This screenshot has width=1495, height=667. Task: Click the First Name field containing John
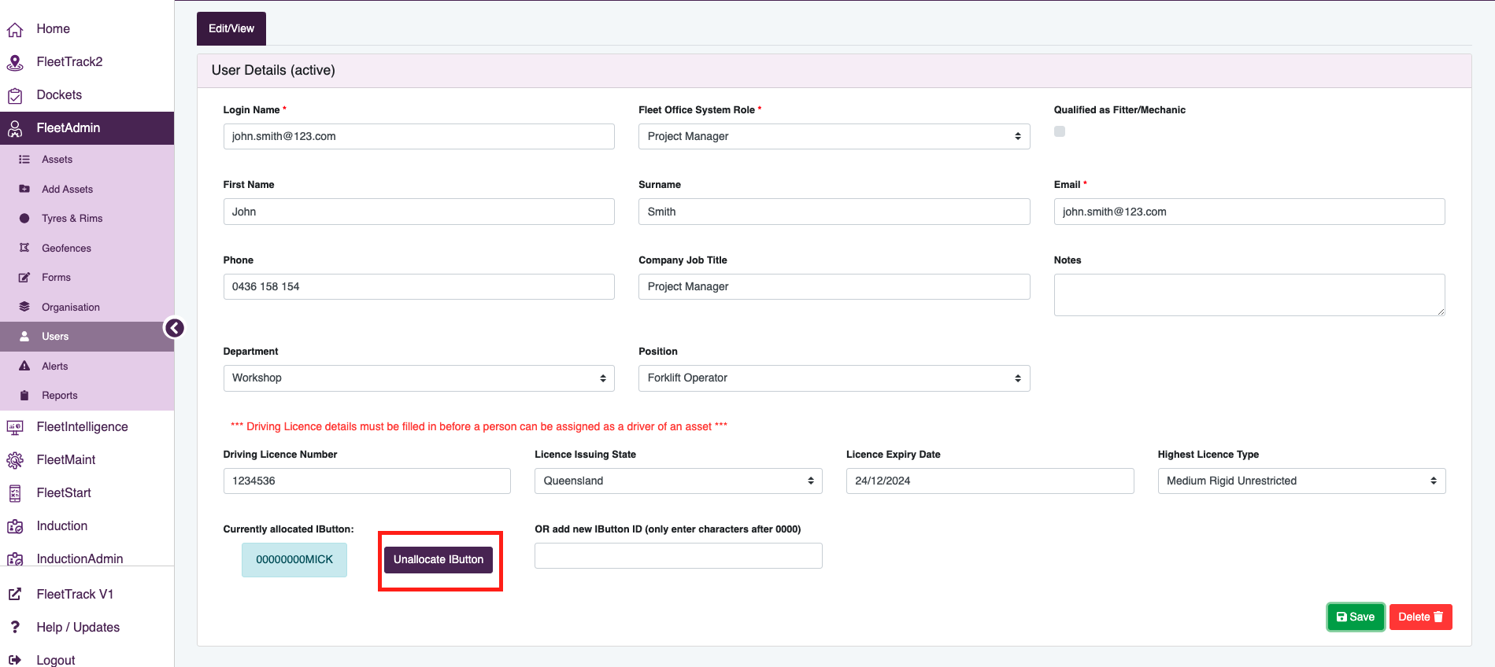point(419,212)
